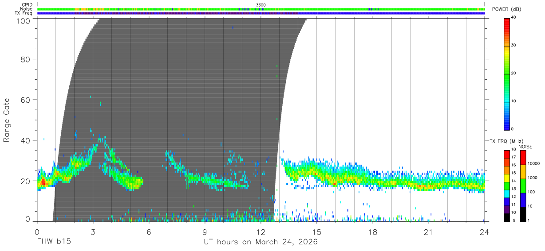Click the x-axis tick label 6
Image resolution: width=545 pixels, height=251 pixels.
point(149,232)
